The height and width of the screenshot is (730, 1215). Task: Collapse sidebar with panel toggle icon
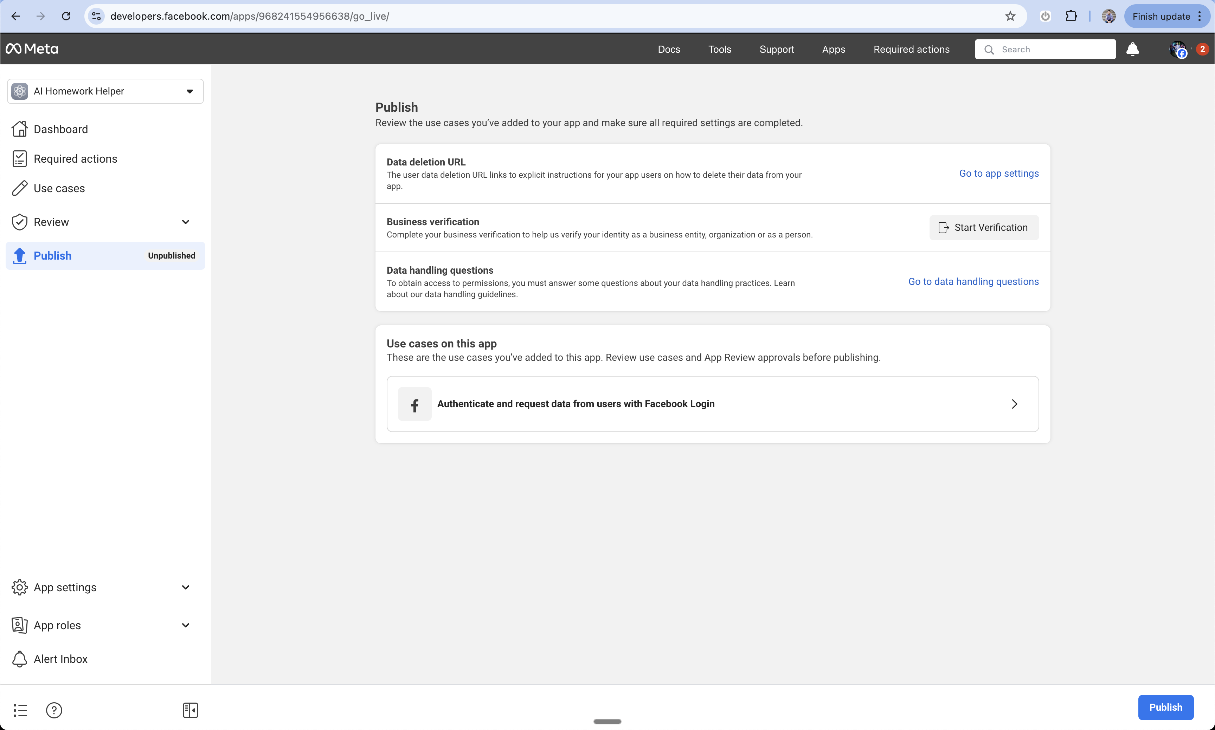[x=190, y=710]
